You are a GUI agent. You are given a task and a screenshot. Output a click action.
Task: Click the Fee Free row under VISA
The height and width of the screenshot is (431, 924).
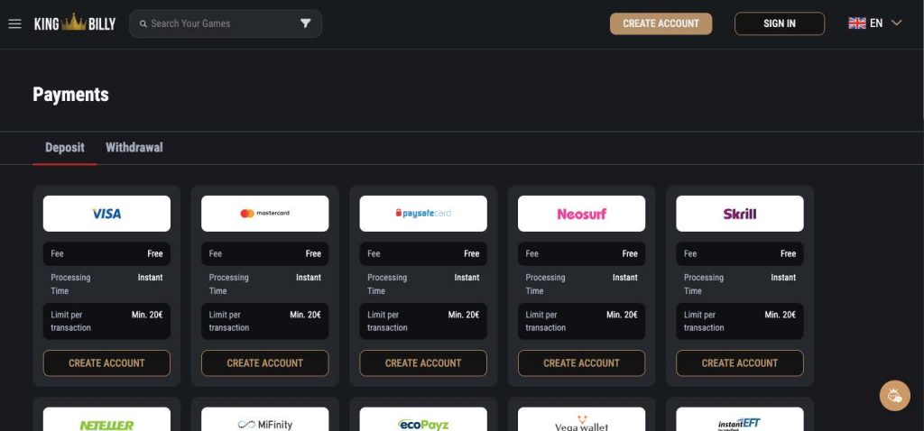(x=106, y=253)
